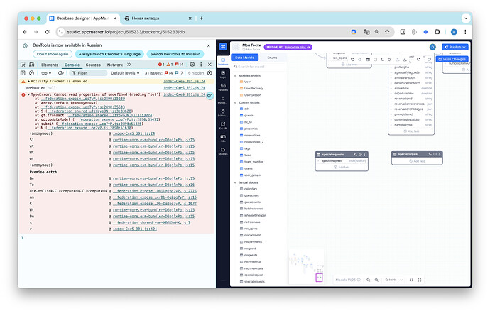Select the reservations_2 model in list
The width and height of the screenshot is (490, 311).
pyautogui.click(x=254, y=142)
